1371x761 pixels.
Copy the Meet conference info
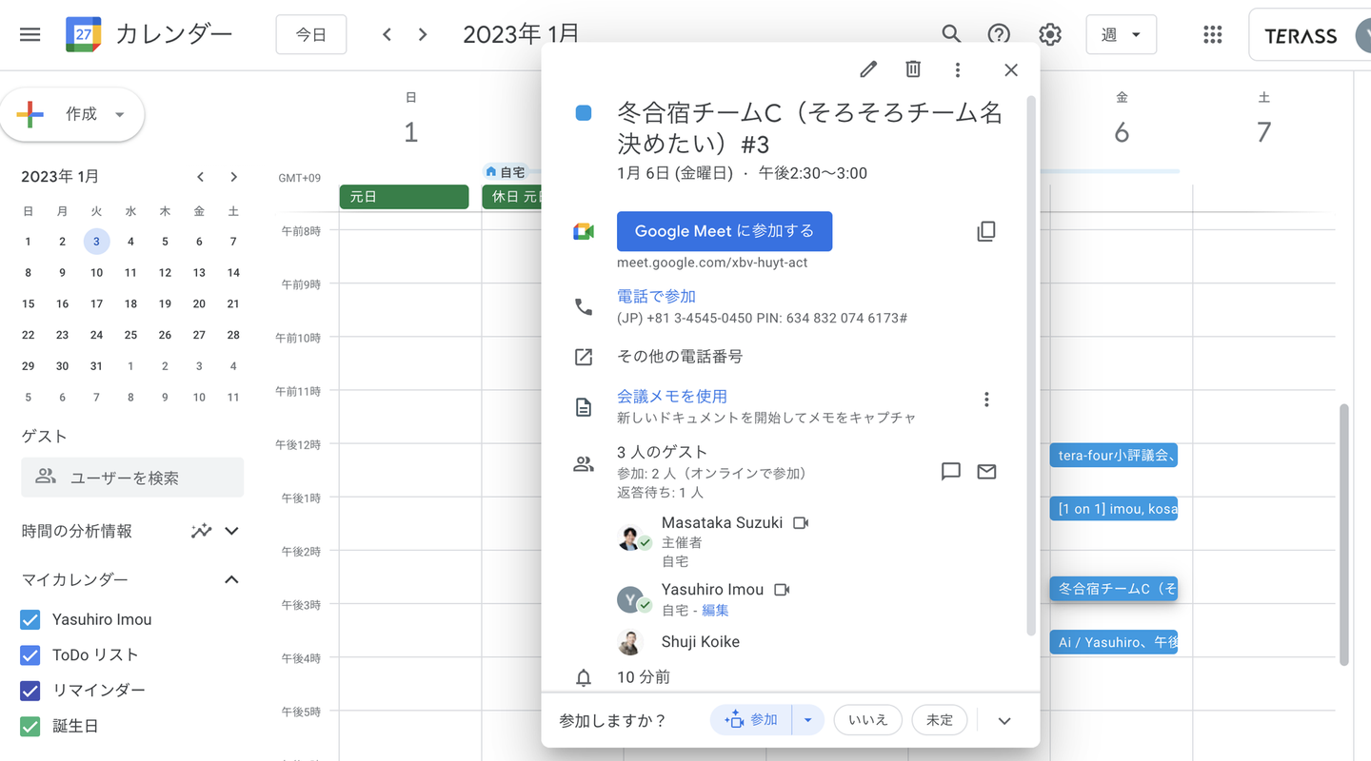986,231
